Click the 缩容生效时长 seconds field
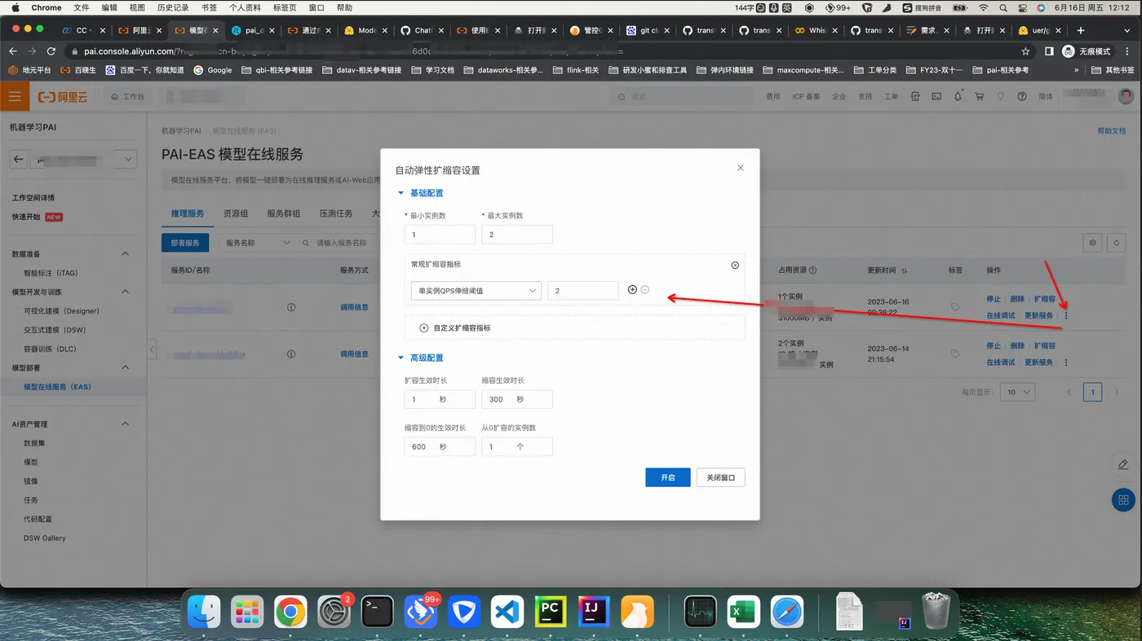The image size is (1142, 641). (x=517, y=400)
